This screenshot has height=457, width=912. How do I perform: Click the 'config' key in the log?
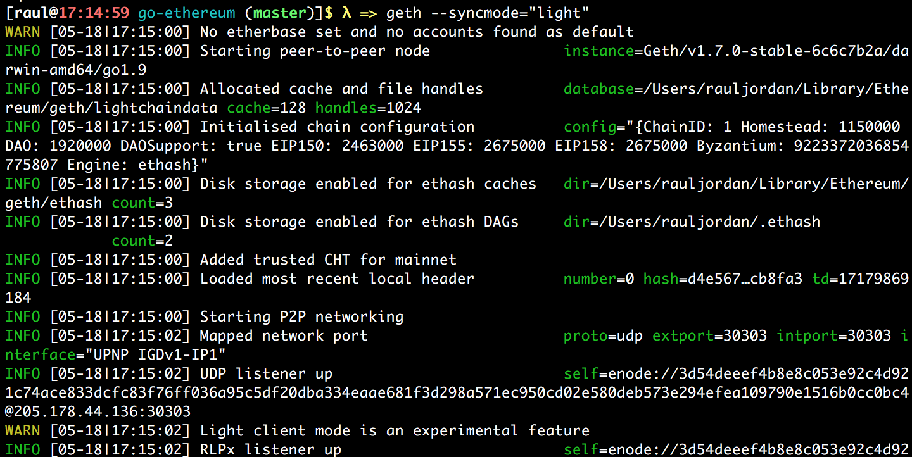(x=590, y=127)
